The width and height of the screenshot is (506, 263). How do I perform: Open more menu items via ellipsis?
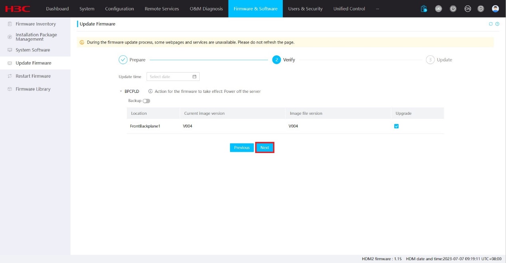click(377, 9)
